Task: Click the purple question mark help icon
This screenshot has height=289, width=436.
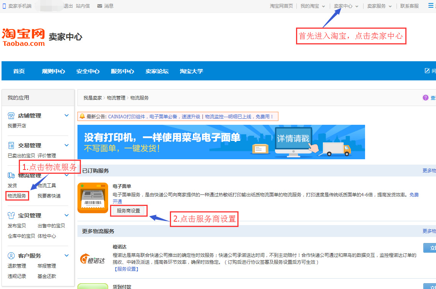Action: point(425,98)
